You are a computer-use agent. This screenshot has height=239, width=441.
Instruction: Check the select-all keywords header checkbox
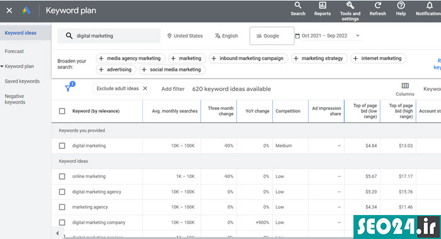[62, 111]
